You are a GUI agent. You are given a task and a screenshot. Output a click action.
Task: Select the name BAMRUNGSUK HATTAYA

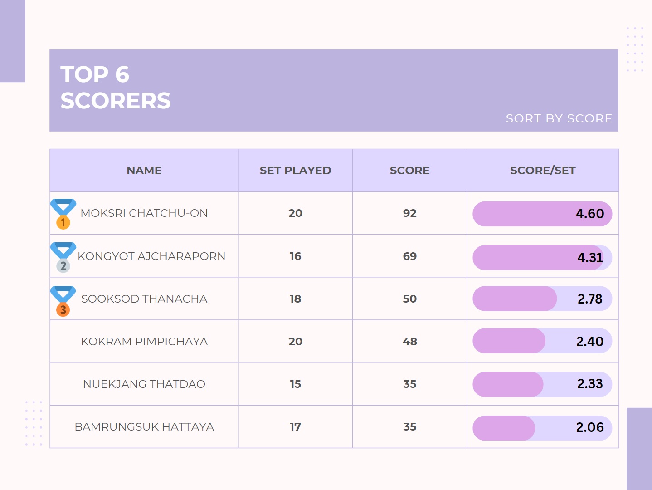click(x=144, y=427)
